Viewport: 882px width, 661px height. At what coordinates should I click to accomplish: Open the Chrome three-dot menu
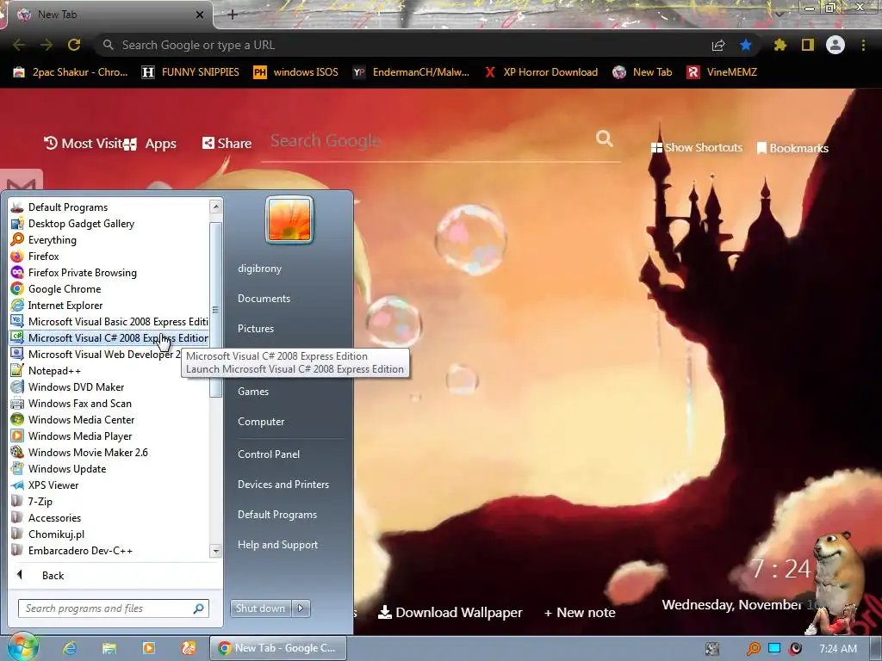point(863,45)
